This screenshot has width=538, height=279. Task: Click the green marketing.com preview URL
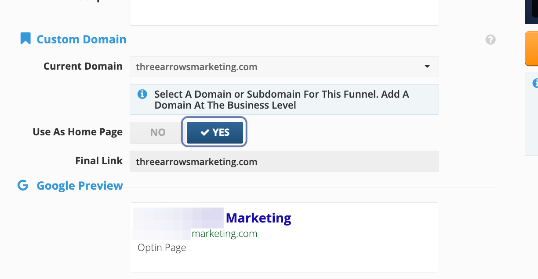225,233
